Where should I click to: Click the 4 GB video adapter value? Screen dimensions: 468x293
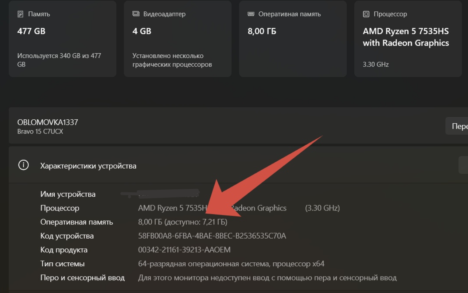(x=142, y=31)
